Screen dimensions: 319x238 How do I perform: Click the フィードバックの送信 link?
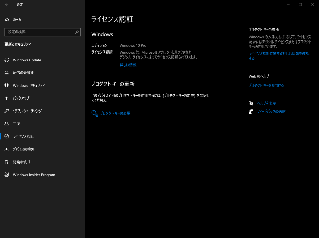pyautogui.click(x=271, y=111)
